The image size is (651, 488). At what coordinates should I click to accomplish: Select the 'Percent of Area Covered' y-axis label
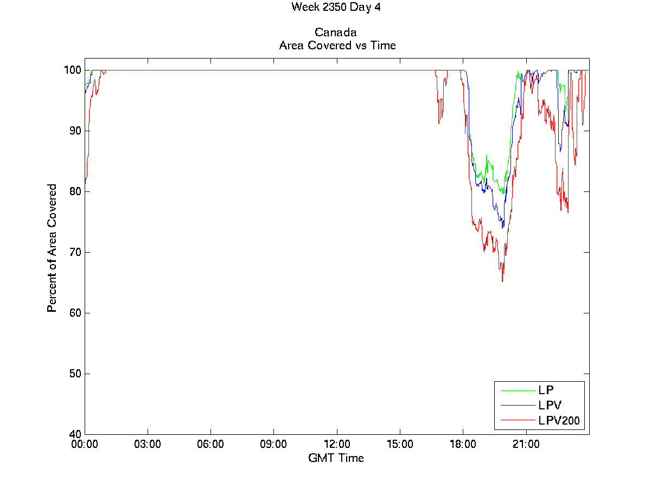52,248
